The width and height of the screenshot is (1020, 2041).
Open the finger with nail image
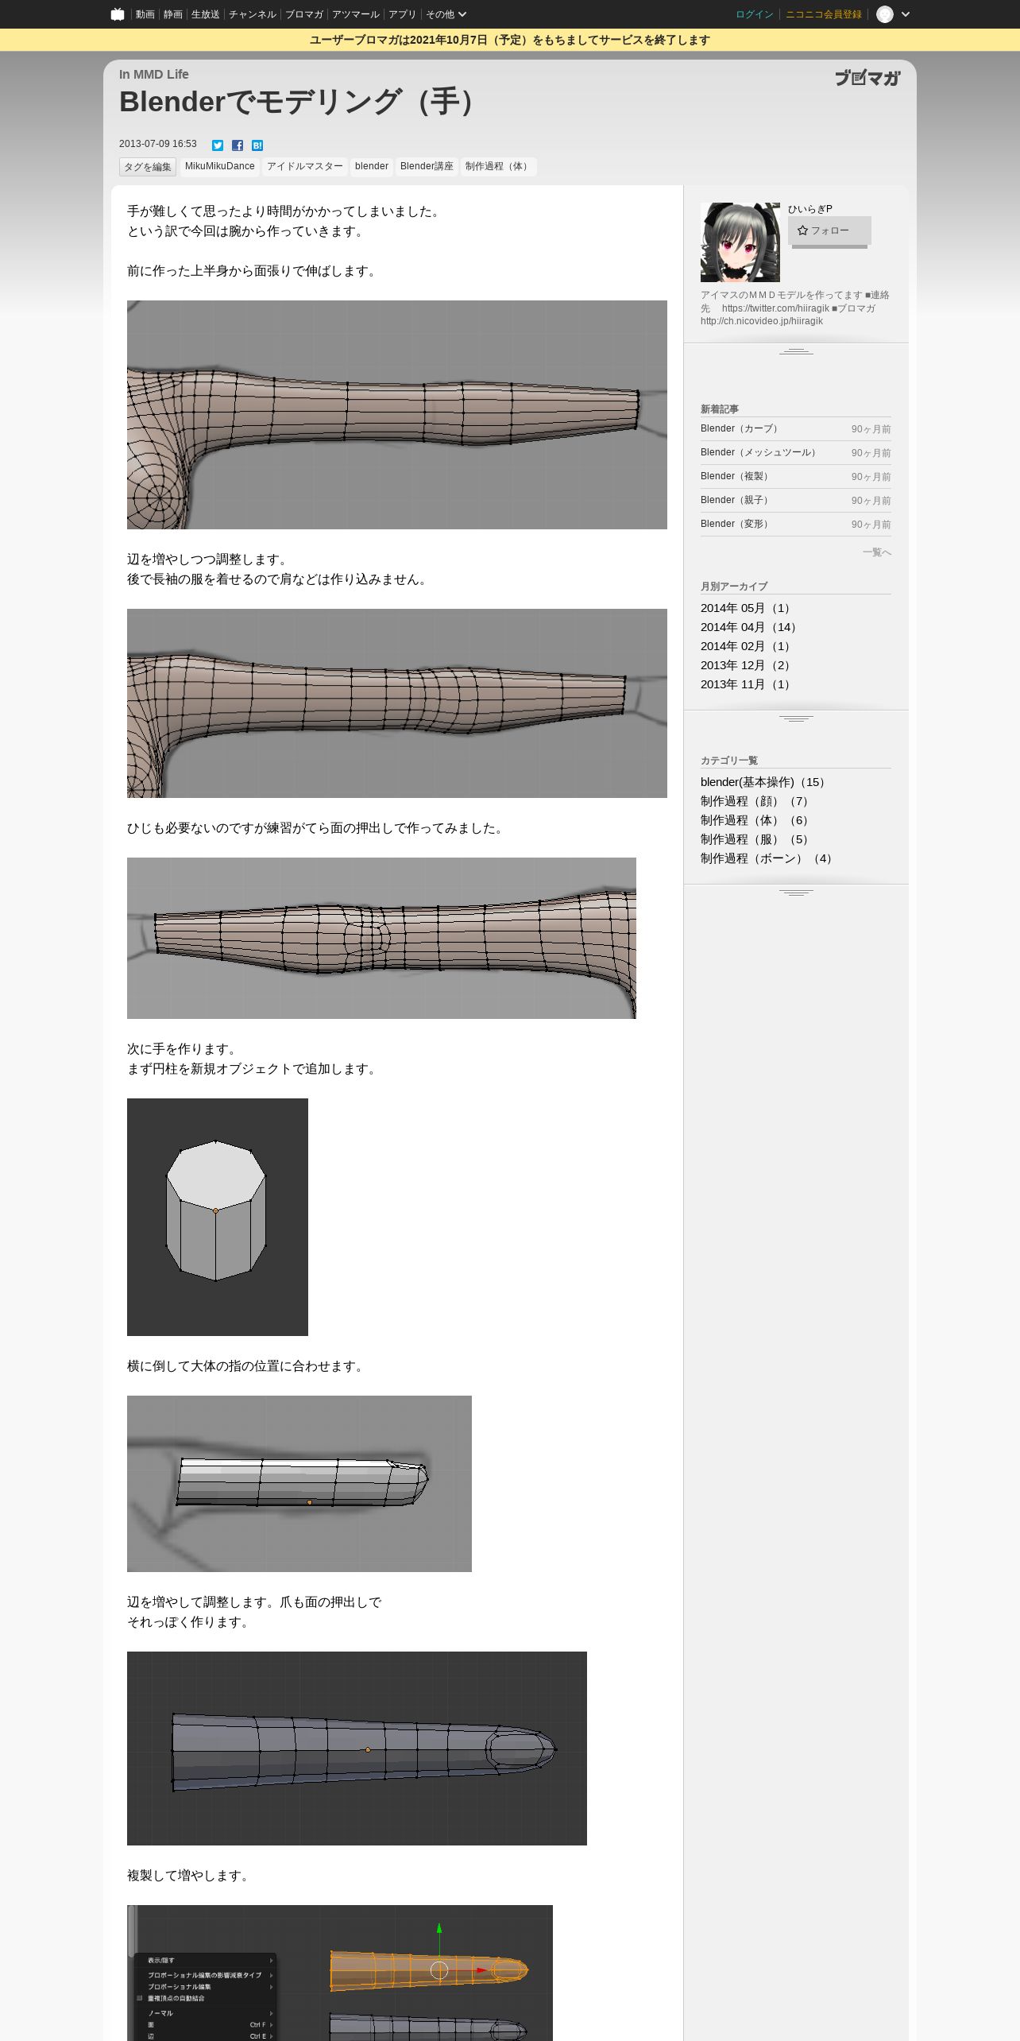tap(357, 1749)
